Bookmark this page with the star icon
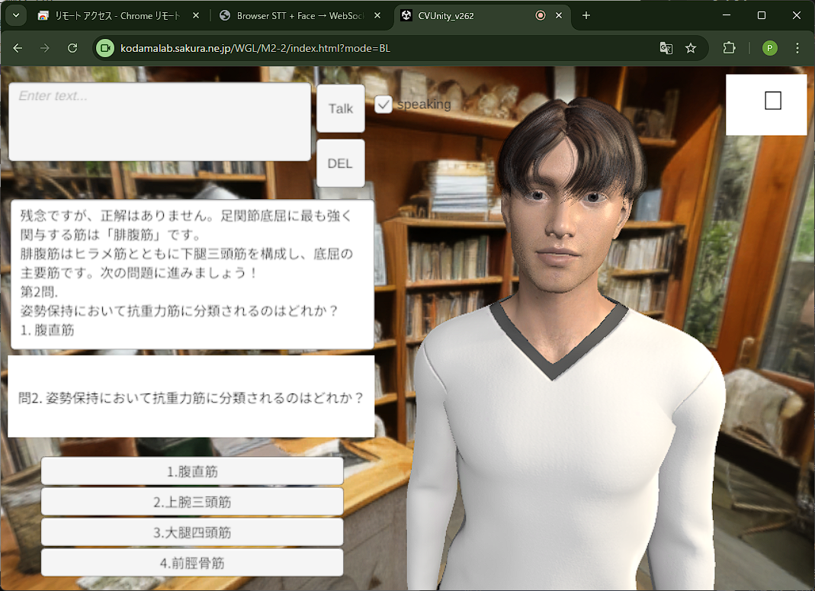Image resolution: width=815 pixels, height=591 pixels. point(691,48)
